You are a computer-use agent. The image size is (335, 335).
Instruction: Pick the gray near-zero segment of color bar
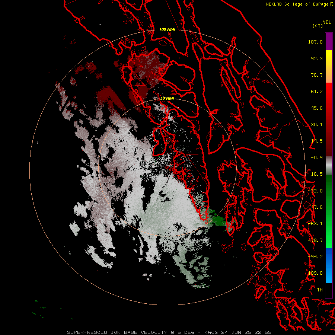tap(329, 166)
